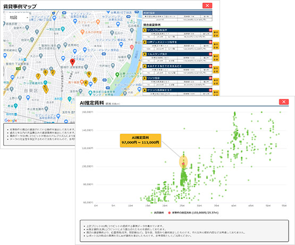Select the case 5 title header row
Viewport: 295px width, 245px height.
pos(177,78)
